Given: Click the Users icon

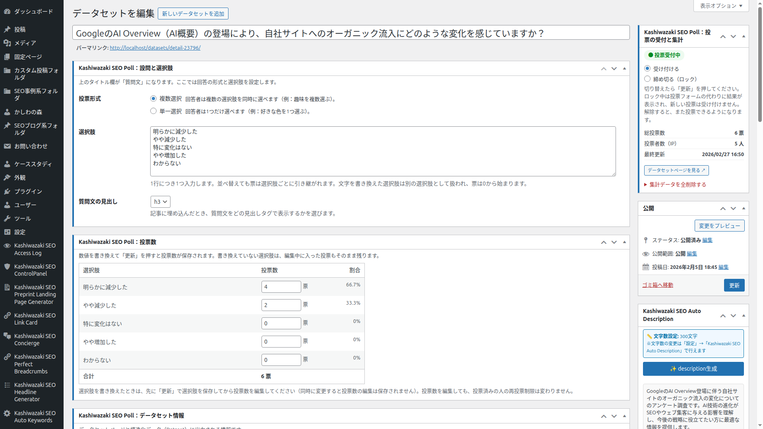Looking at the screenshot, I should pos(7,205).
